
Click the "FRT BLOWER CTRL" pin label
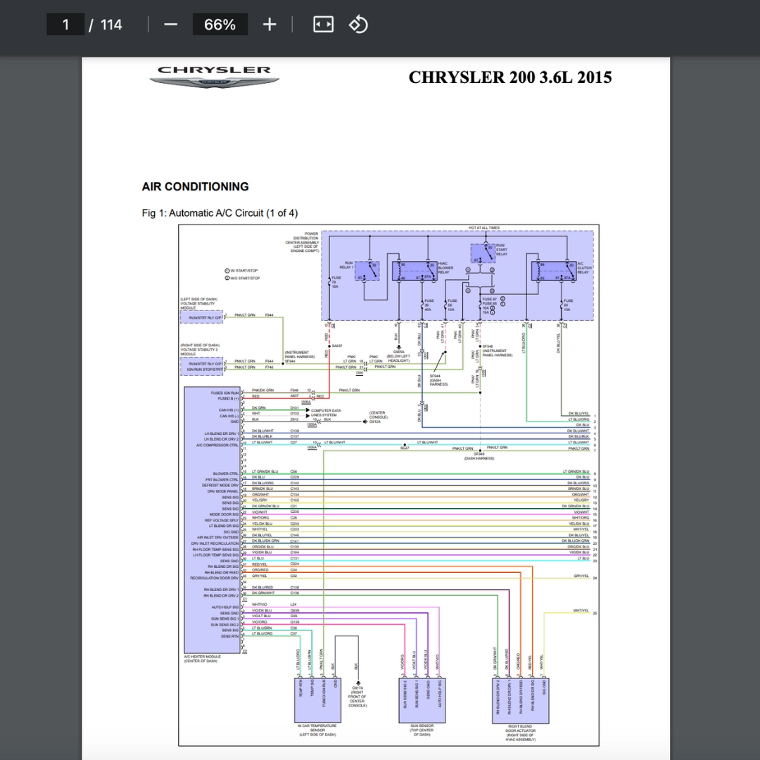222,479
